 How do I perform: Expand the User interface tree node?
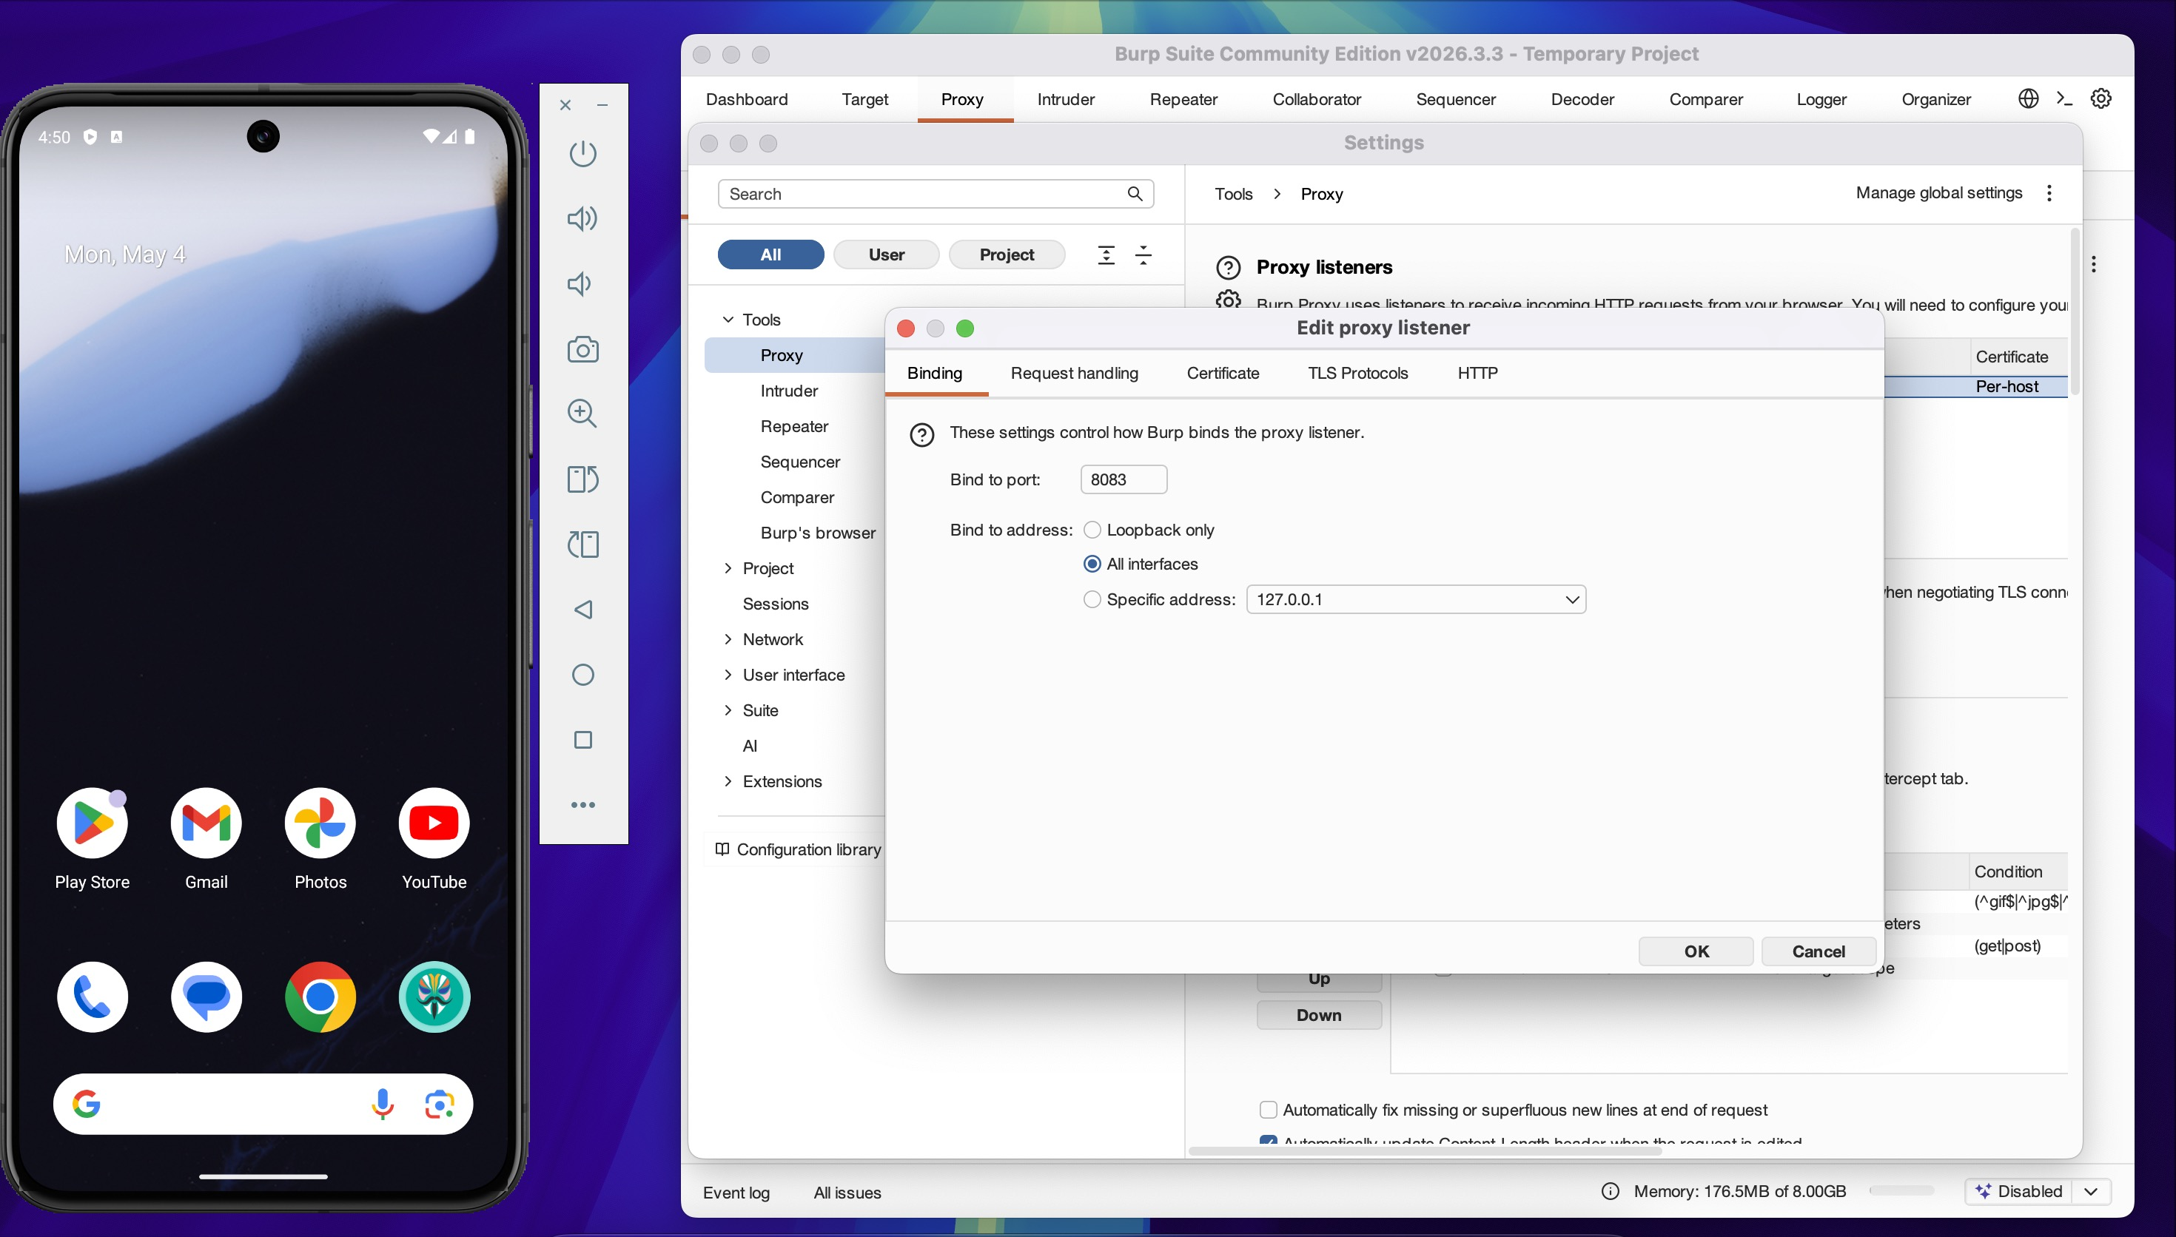[728, 675]
